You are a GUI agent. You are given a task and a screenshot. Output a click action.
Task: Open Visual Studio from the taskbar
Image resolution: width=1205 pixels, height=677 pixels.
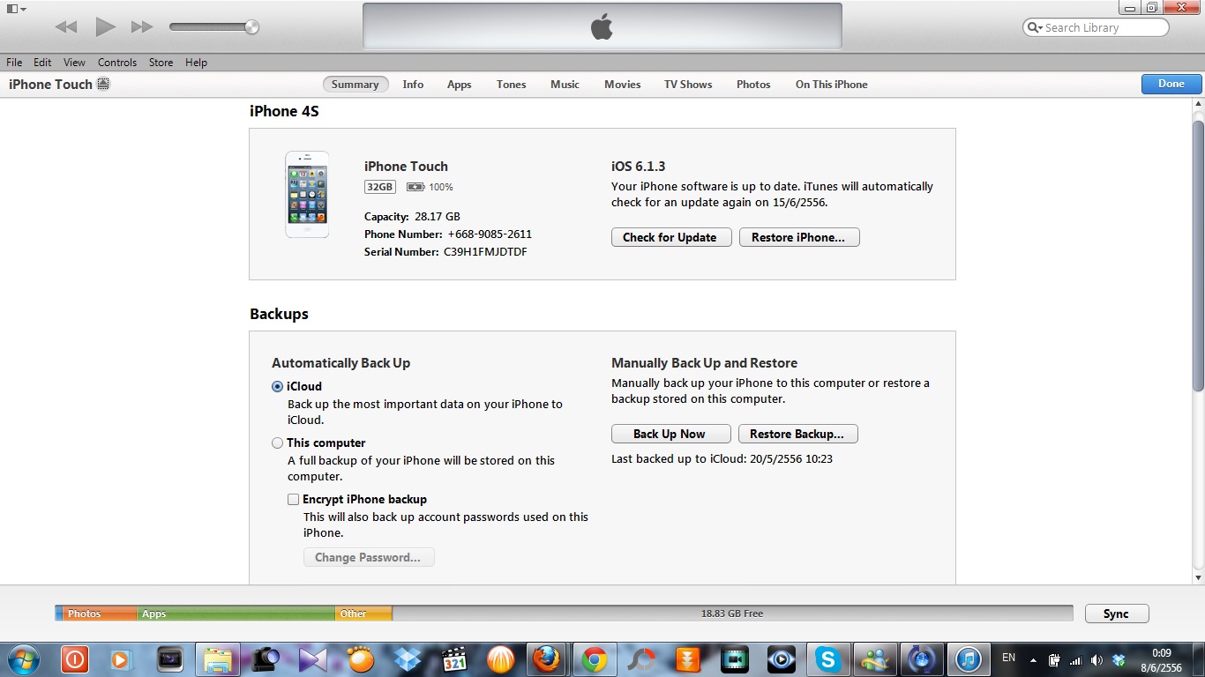pyautogui.click(x=312, y=659)
